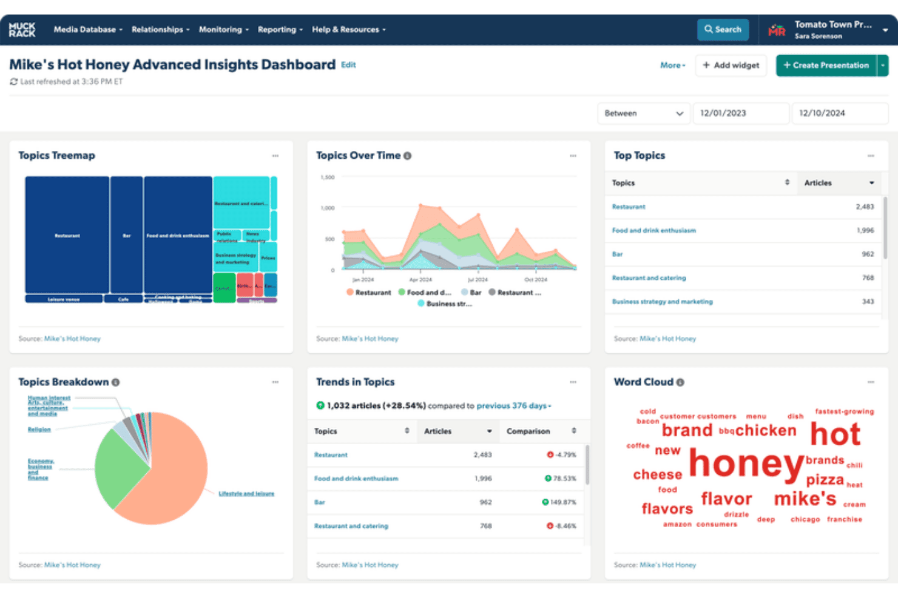This screenshot has width=898, height=598.
Task: Click the info icon beside Topics Breakdown
Action: (116, 382)
